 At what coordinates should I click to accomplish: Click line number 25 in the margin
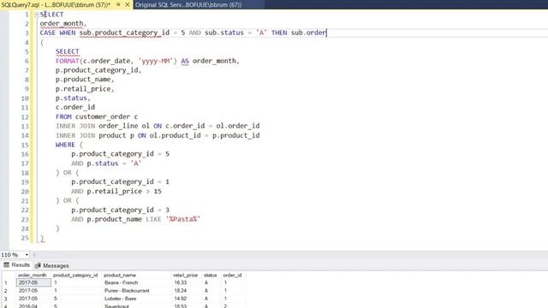[x=25, y=238]
